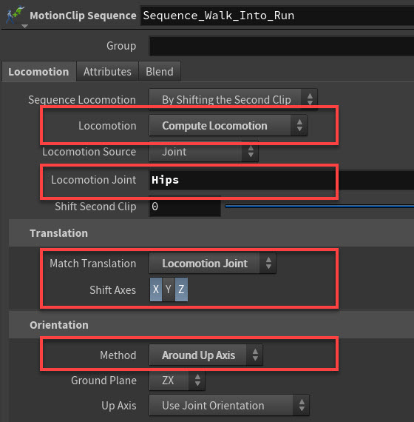
Task: Open the node icon's small dropdown arrow
Action: click(24, 26)
